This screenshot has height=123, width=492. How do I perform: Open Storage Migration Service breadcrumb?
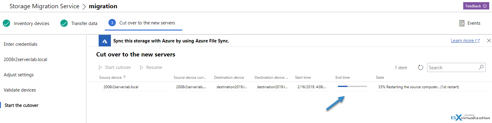coord(44,6)
